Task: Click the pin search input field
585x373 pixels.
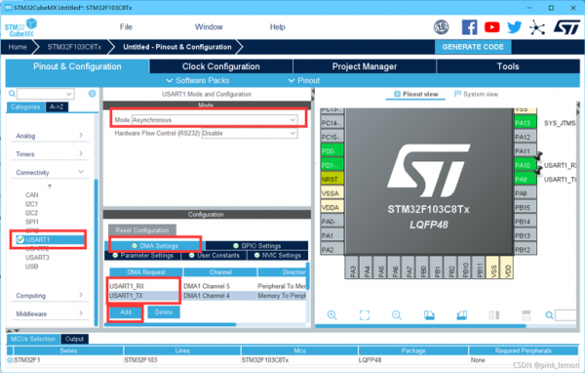Action: [565, 315]
